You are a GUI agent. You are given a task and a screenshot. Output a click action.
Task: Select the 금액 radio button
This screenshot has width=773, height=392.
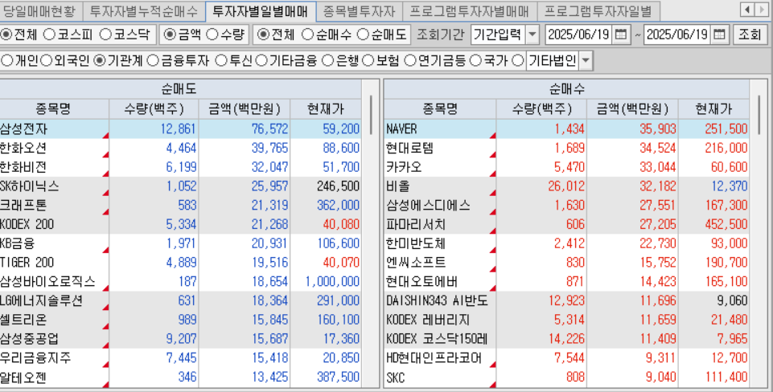pos(170,35)
